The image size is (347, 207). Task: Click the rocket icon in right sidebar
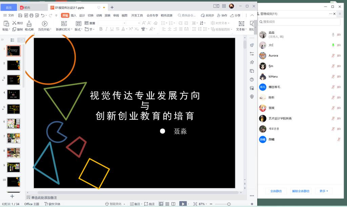(252, 45)
